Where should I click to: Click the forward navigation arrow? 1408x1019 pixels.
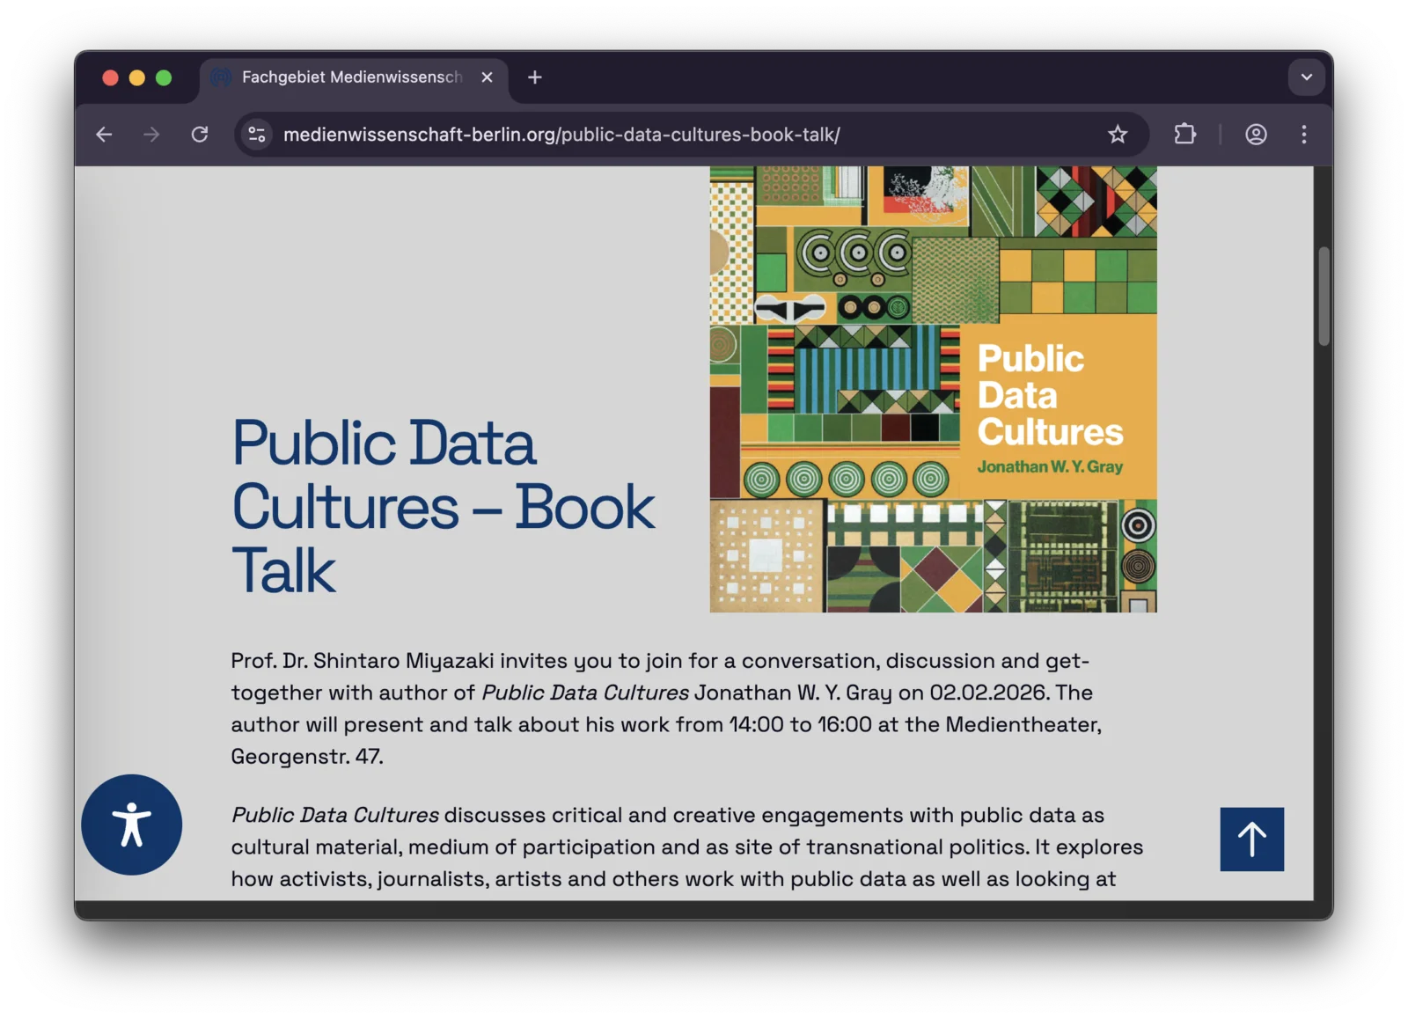click(151, 135)
